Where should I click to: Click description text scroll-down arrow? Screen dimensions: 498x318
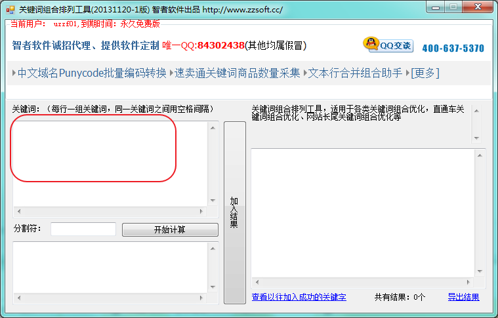(x=476, y=138)
